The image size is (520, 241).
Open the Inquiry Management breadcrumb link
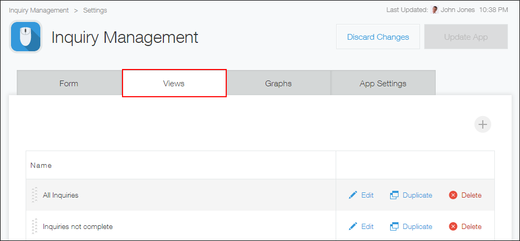coord(39,10)
